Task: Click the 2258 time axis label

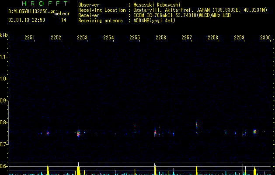Action: click(213, 37)
